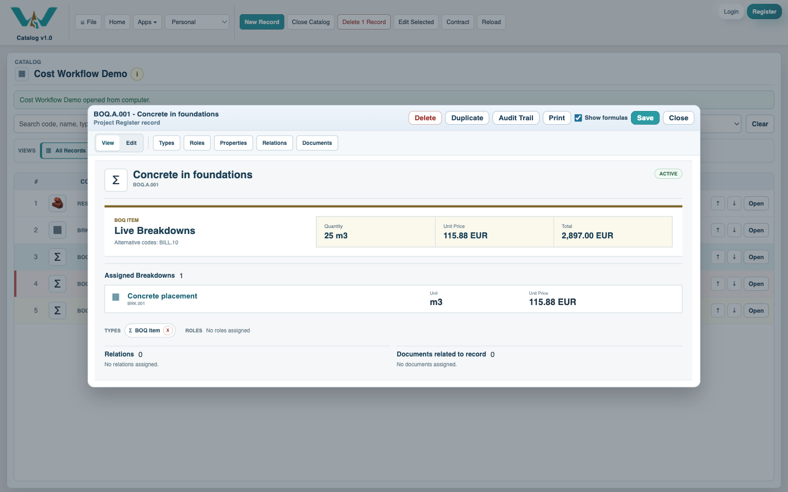Click the Delete 1 Record button
Screen dimensions: 788x492
tap(364, 22)
